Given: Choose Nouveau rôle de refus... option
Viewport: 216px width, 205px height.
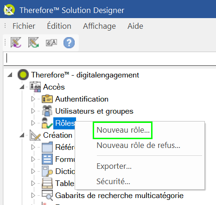Looking at the screenshot, I should point(138,145).
